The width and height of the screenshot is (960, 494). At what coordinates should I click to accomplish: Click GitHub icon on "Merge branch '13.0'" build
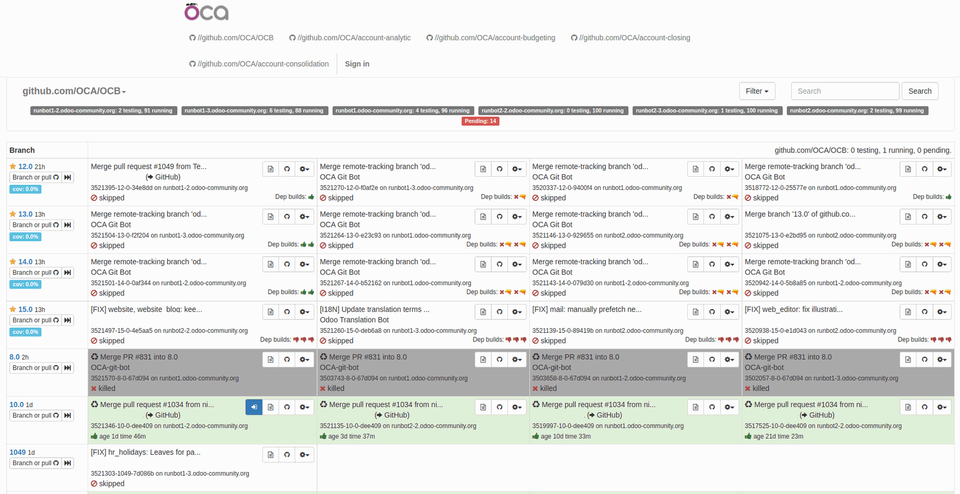click(x=925, y=217)
